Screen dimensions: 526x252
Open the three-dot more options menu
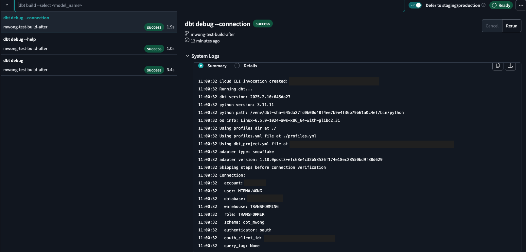click(x=521, y=5)
